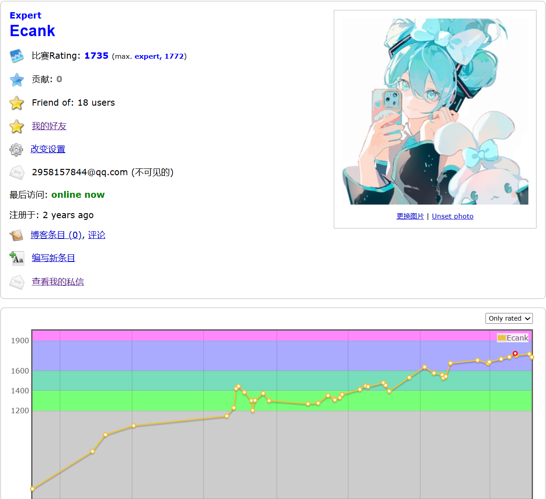Open the 改变设置 settings link
546x499 pixels.
tap(48, 149)
